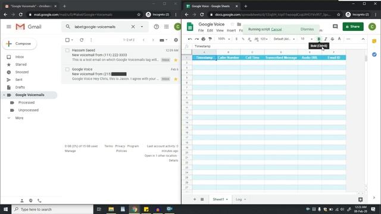This screenshot has height=214, width=381.
Task: Open the File menu in Sheets
Action: pos(201,30)
